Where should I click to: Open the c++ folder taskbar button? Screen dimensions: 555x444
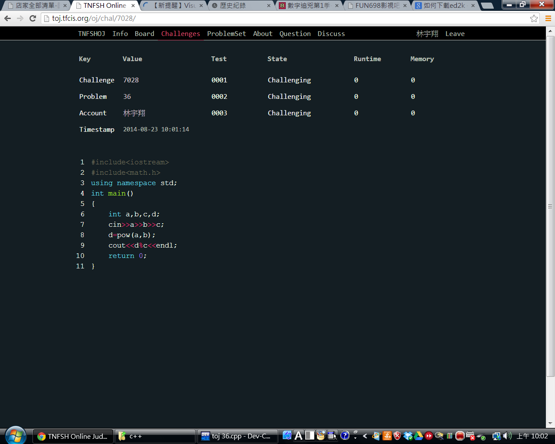pos(155,437)
